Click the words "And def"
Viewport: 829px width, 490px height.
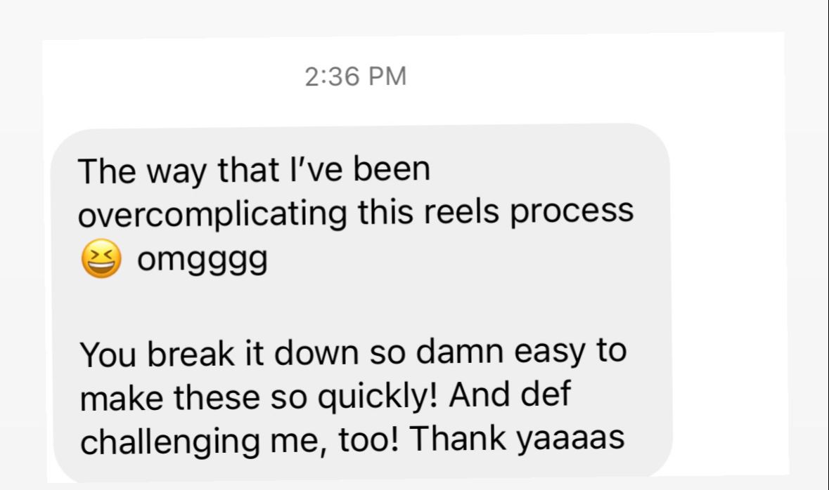click(510, 395)
